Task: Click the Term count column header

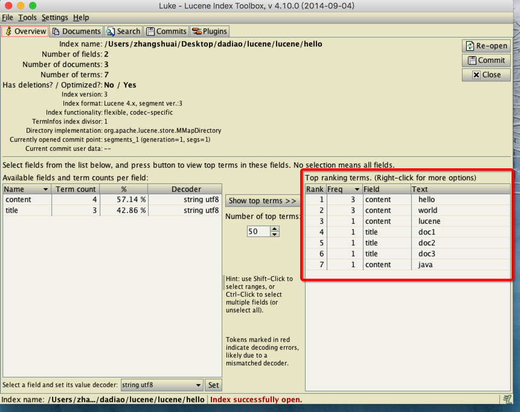Action: click(75, 189)
